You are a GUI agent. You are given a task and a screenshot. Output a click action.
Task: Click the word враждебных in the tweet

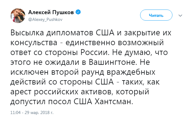[131, 72]
